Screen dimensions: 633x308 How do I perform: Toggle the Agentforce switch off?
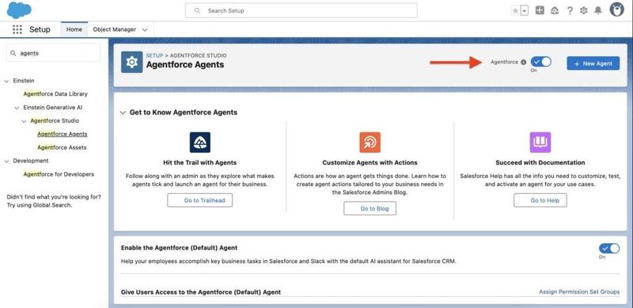(541, 62)
